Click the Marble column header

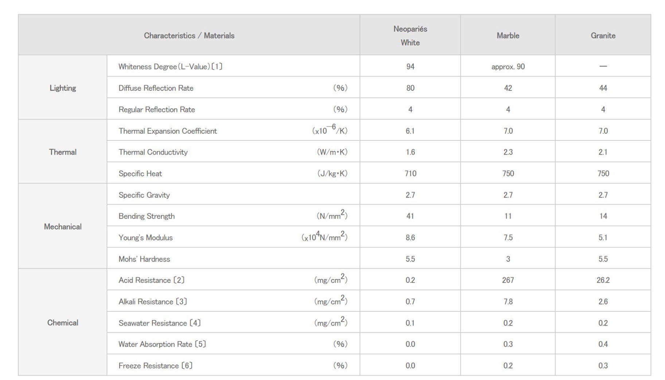[x=507, y=35]
